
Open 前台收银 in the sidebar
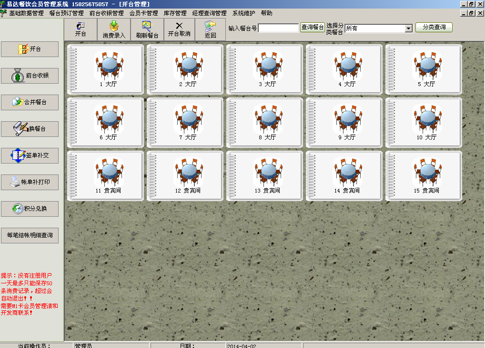pyautogui.click(x=30, y=76)
